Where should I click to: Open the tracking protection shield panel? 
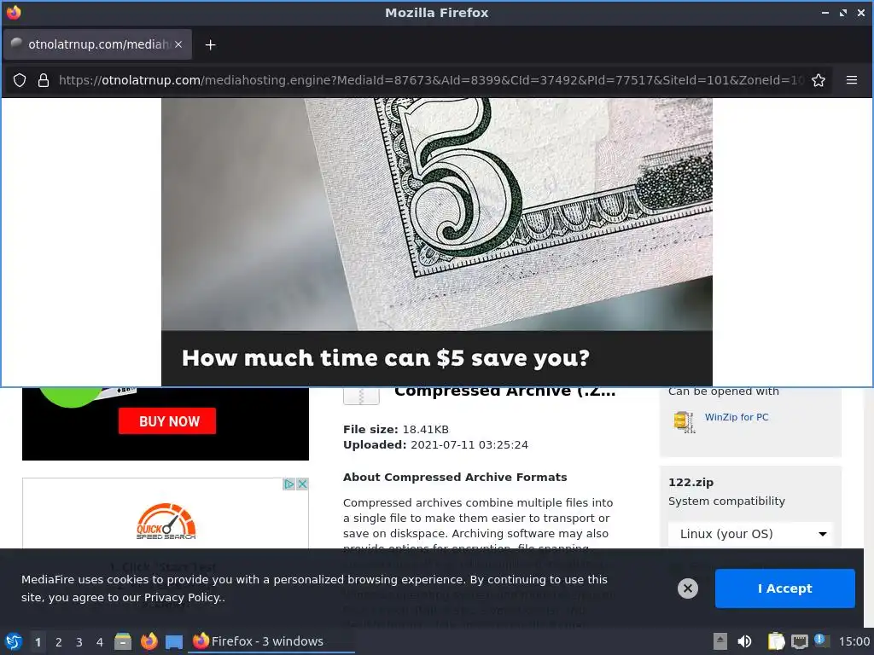(x=20, y=80)
